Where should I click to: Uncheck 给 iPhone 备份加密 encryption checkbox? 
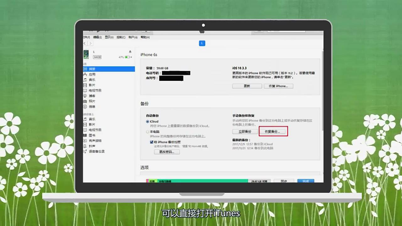pyautogui.click(x=152, y=142)
